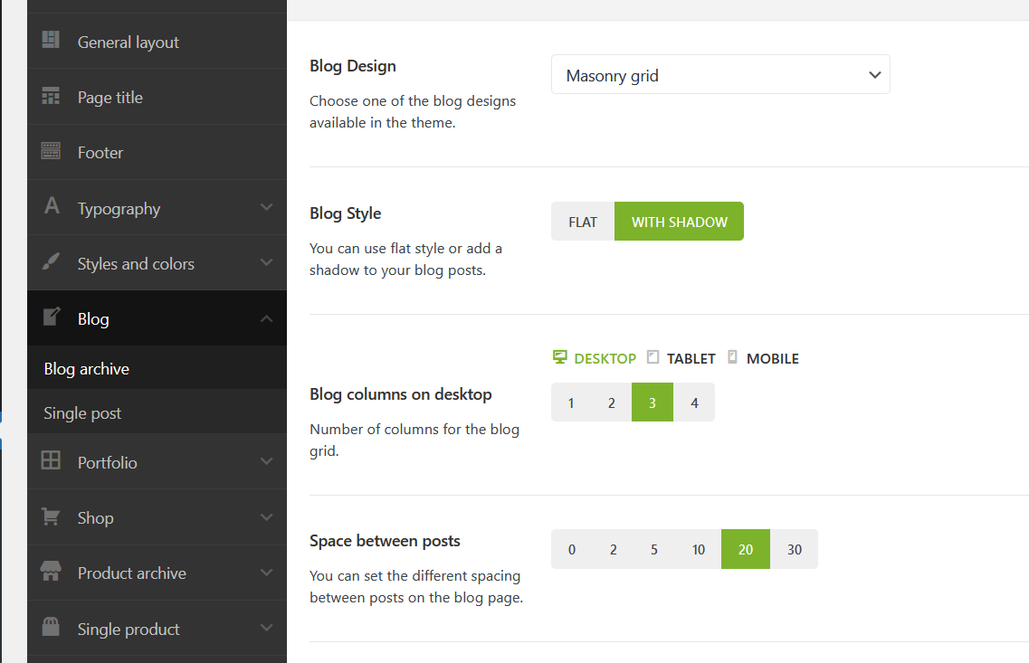Expand the Typography section chevron

click(x=266, y=208)
